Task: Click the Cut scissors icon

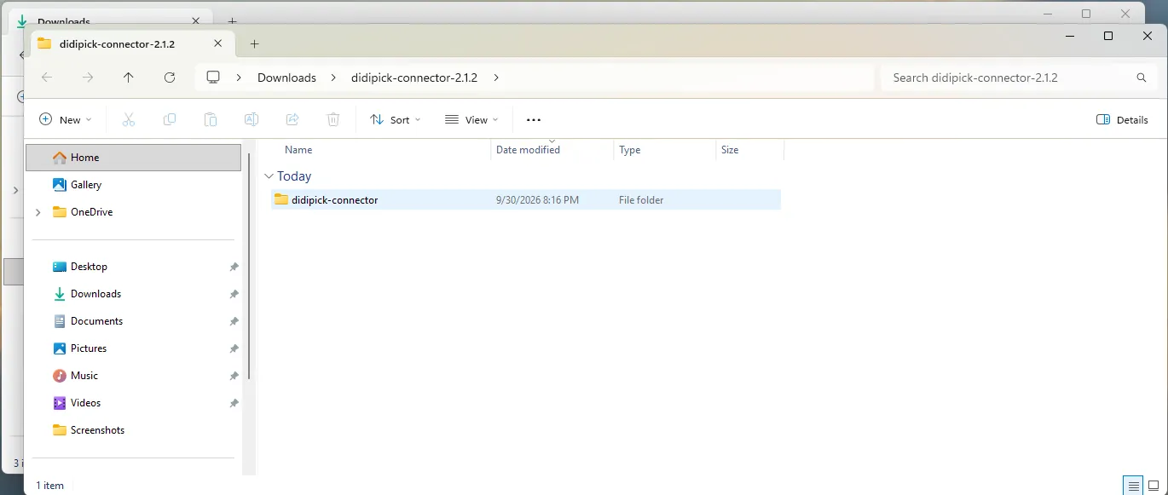Action: coord(129,120)
